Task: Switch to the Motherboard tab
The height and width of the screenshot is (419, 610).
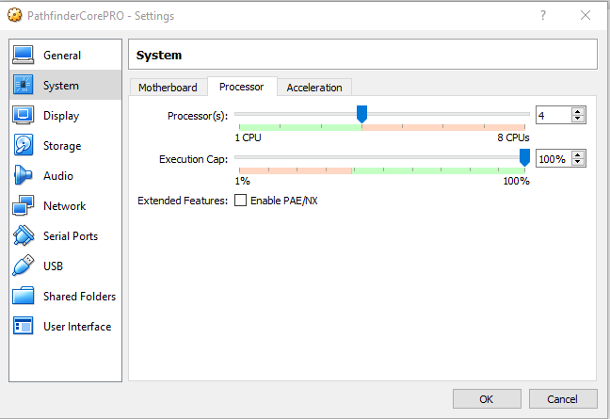Action: click(168, 88)
